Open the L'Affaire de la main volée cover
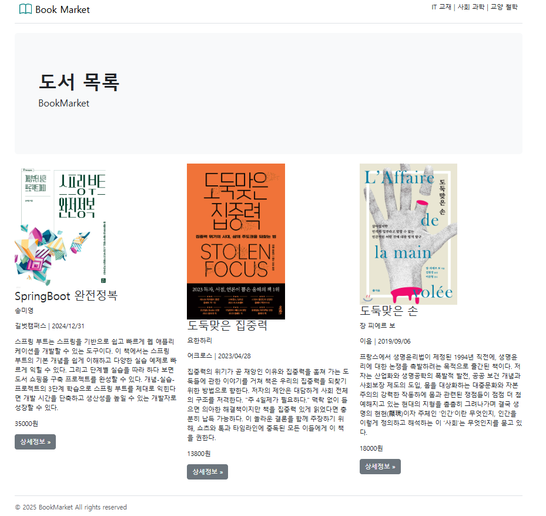The height and width of the screenshot is (516, 546). (408, 234)
